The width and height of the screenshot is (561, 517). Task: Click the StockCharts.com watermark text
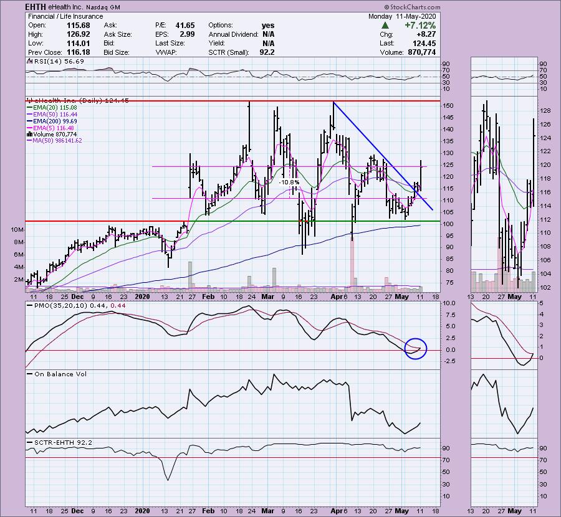(413, 7)
